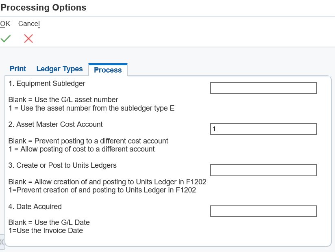Click the '1. Equipment Subledger' label
335x252 pixels.
click(x=47, y=83)
